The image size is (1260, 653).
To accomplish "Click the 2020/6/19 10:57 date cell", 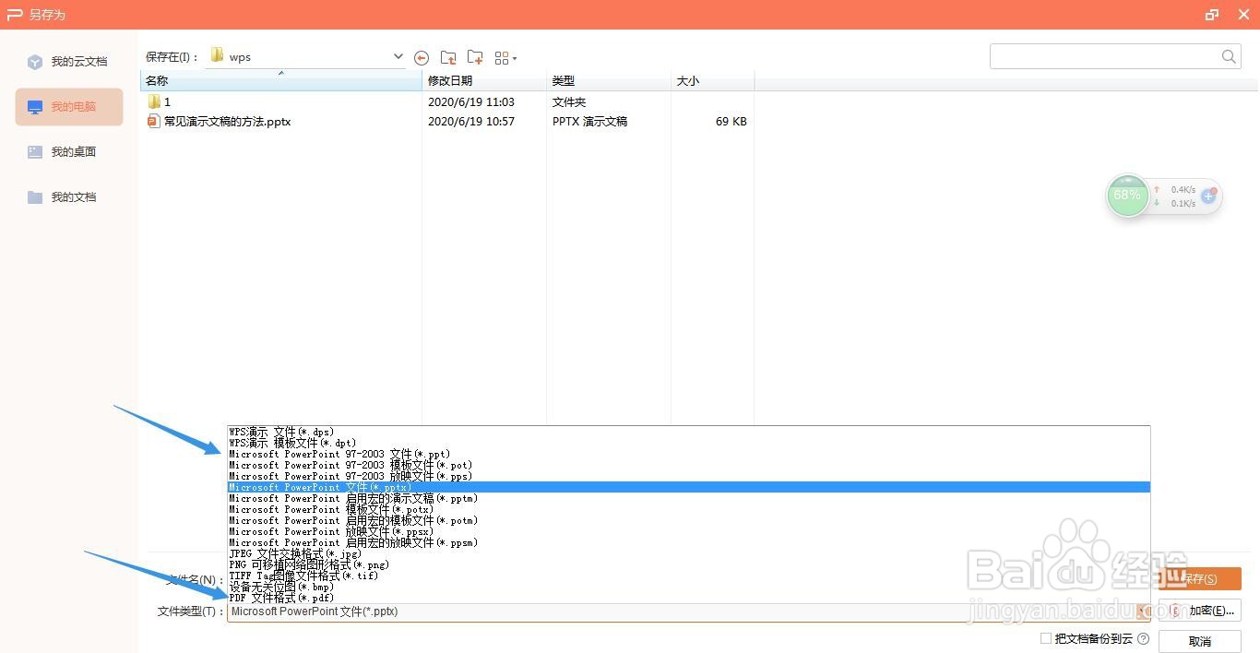I will pos(471,122).
